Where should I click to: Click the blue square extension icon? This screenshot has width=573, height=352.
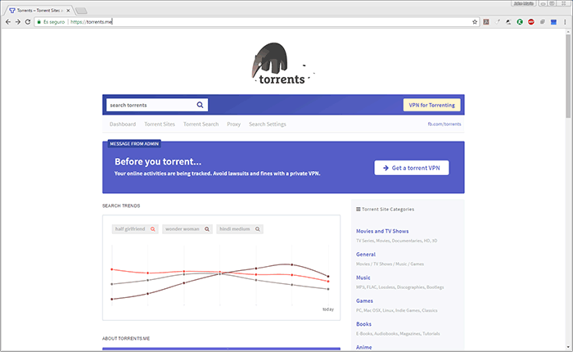[x=553, y=22]
